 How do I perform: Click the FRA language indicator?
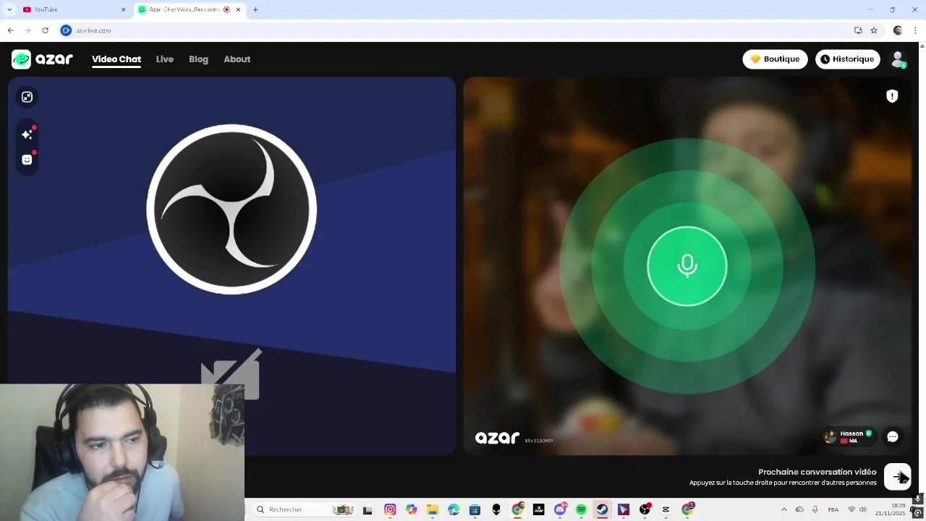pyautogui.click(x=833, y=510)
